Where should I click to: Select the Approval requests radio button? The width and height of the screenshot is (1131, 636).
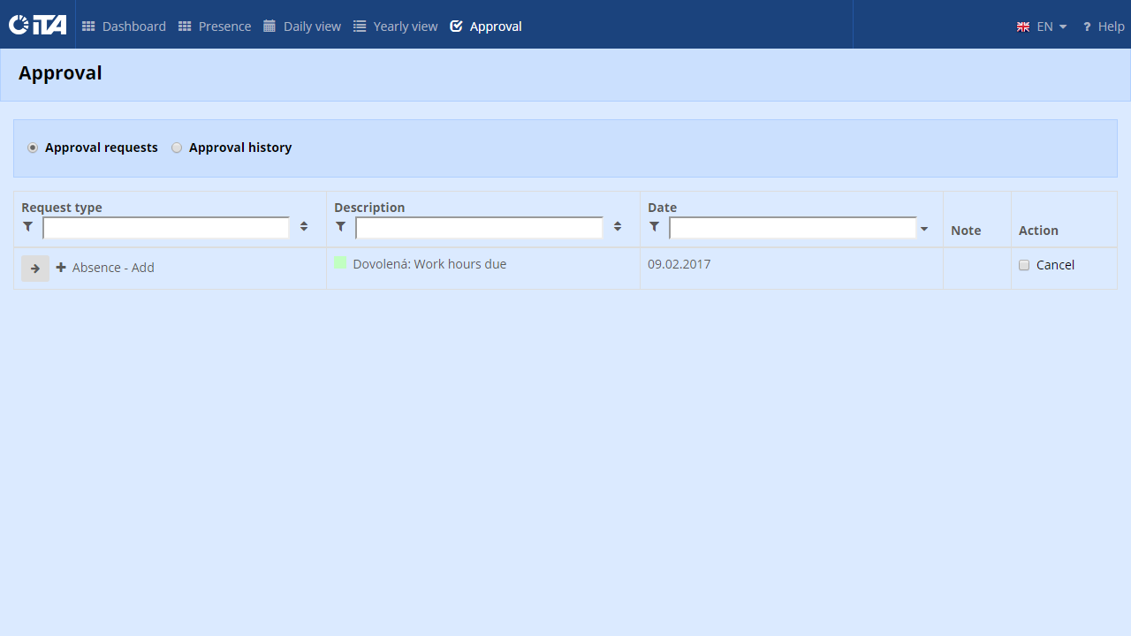coord(33,148)
